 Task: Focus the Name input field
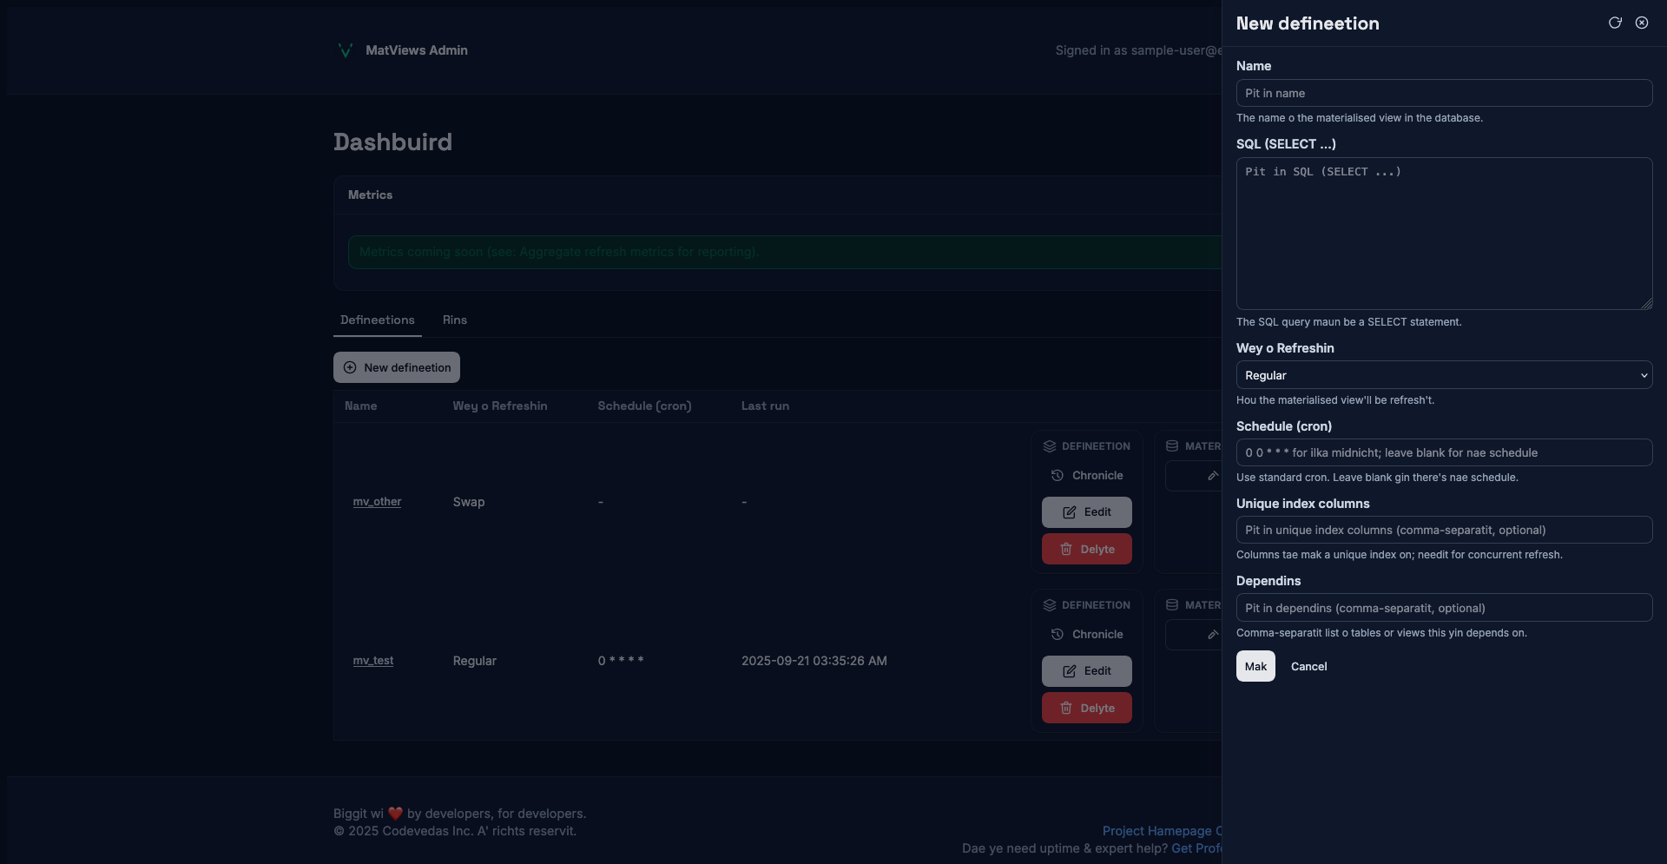1443,94
